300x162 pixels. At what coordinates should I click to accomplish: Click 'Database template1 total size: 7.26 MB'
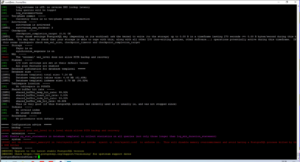pos(44,75)
